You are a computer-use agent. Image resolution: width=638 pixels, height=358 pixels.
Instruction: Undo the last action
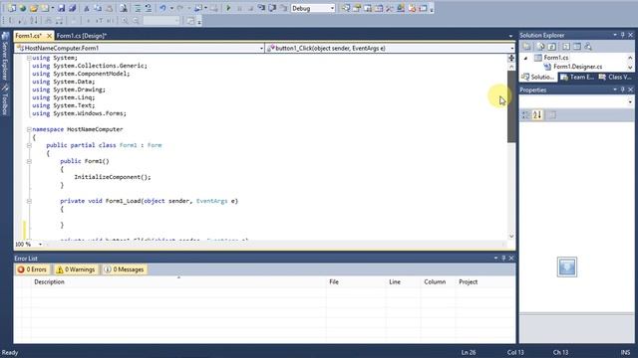click(162, 8)
